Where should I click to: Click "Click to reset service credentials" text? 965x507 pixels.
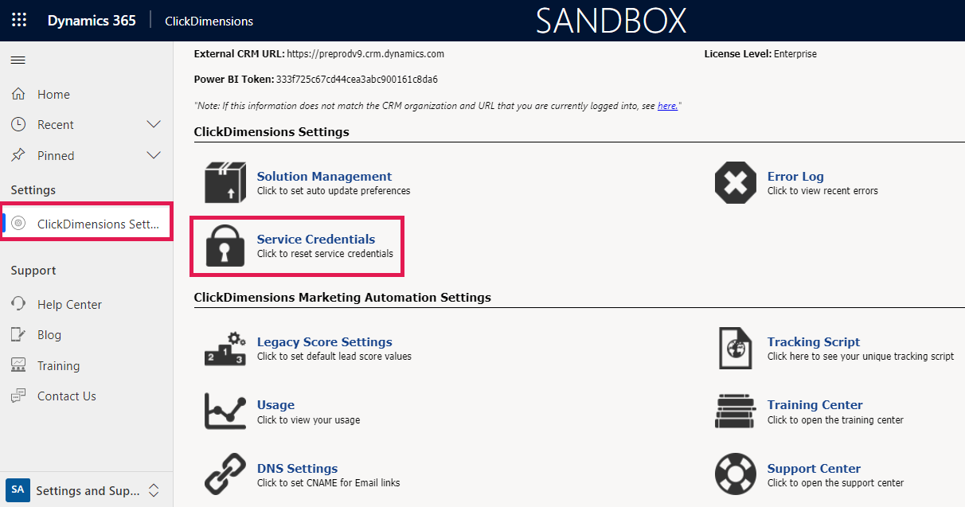pyautogui.click(x=325, y=254)
